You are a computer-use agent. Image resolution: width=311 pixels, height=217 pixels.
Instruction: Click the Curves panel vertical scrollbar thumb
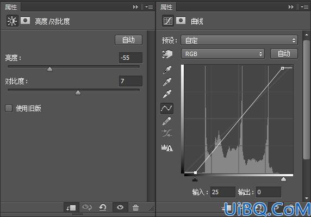[306, 100]
